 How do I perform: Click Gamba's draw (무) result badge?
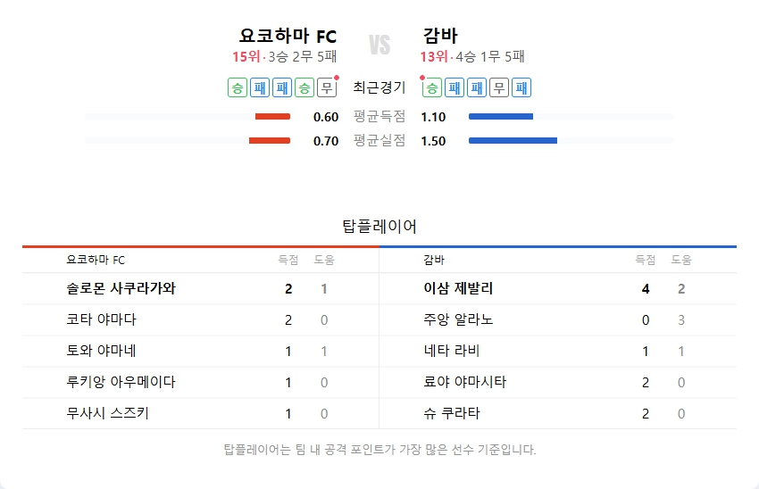(x=500, y=87)
